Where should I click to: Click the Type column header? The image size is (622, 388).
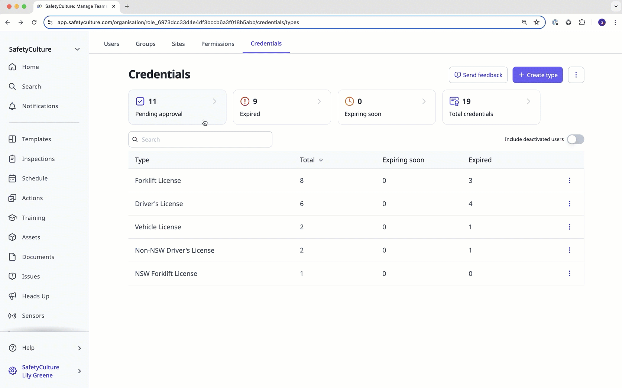(x=142, y=160)
